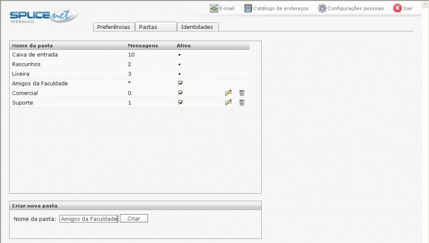Delete the Suporte folder with trash icon
The image size is (429, 243).
tap(242, 102)
